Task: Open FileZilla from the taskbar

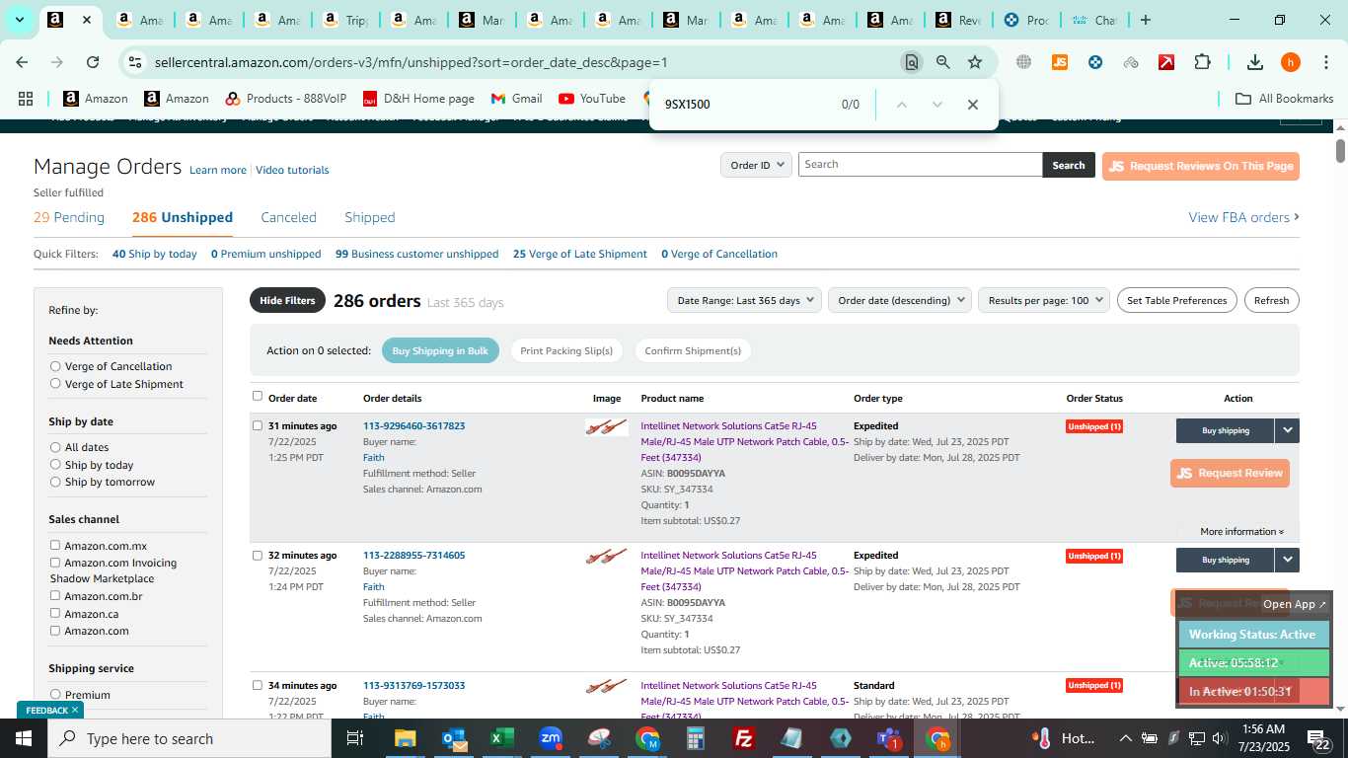Action: 744,738
